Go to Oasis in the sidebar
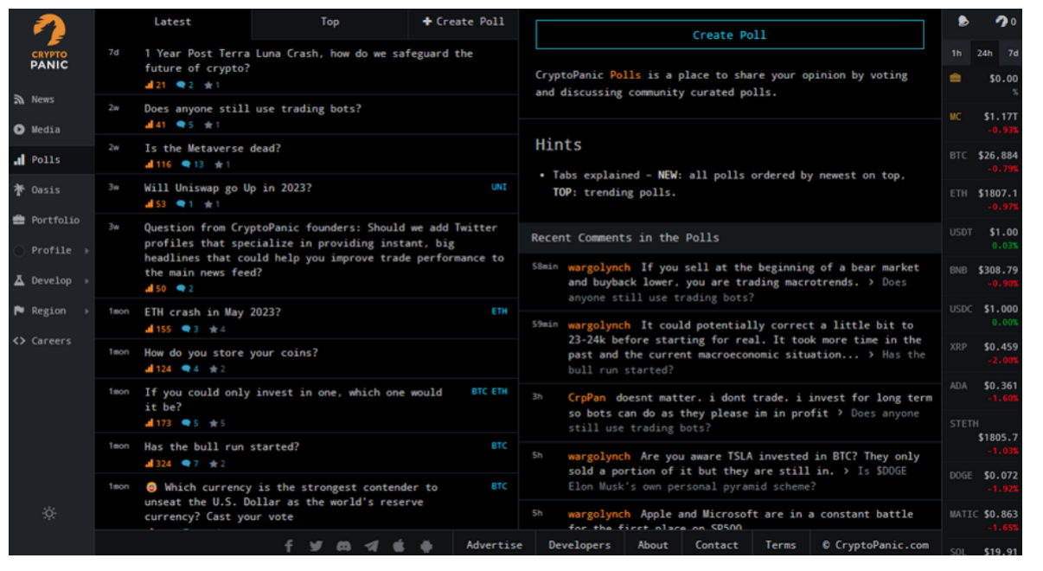 pyautogui.click(x=46, y=190)
